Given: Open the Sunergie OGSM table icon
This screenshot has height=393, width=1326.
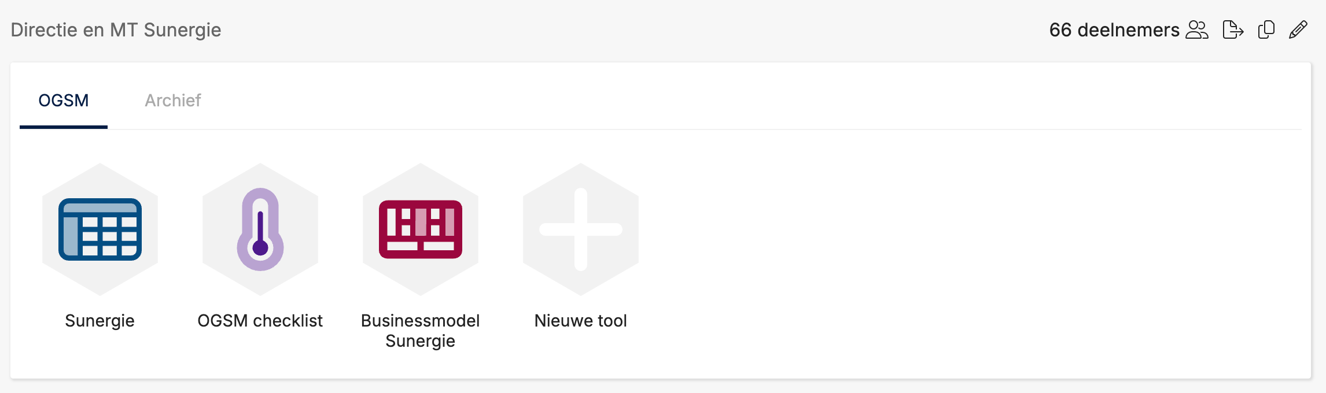Looking at the screenshot, I should pos(100,229).
